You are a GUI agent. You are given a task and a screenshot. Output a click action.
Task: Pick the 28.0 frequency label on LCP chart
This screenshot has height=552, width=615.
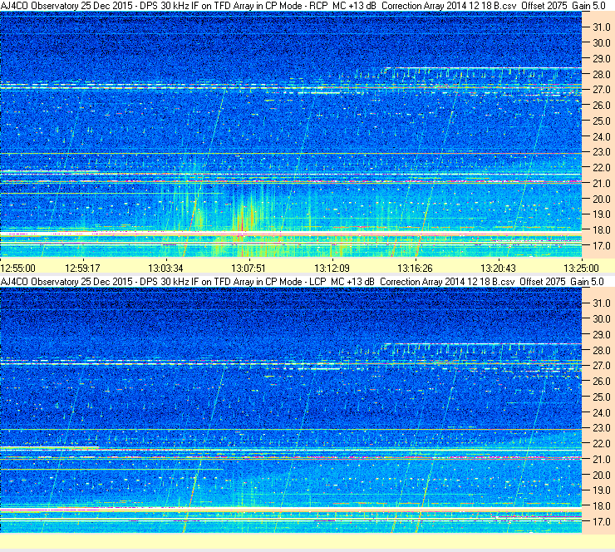coord(601,350)
